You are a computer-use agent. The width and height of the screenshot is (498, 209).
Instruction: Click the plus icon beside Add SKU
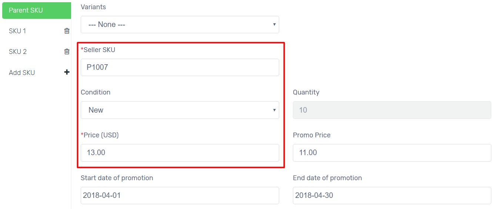[67, 72]
